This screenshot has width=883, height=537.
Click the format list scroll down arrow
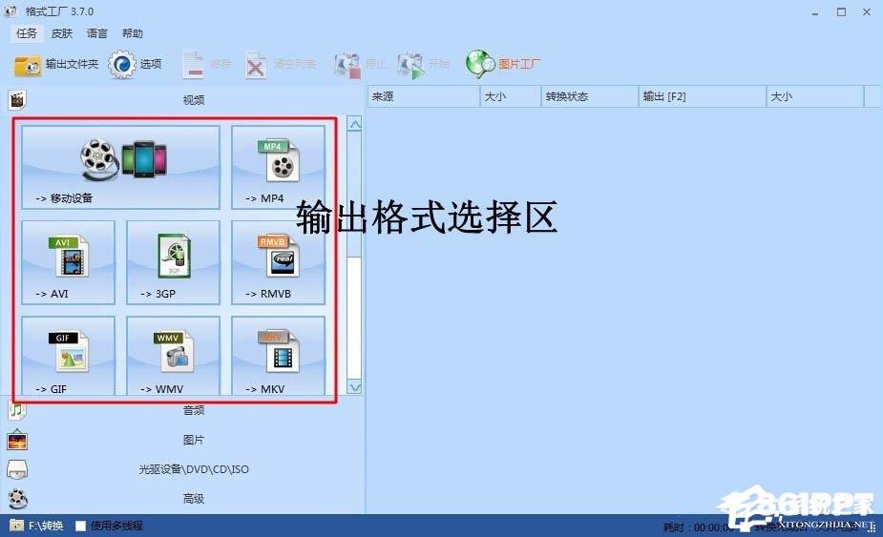354,386
